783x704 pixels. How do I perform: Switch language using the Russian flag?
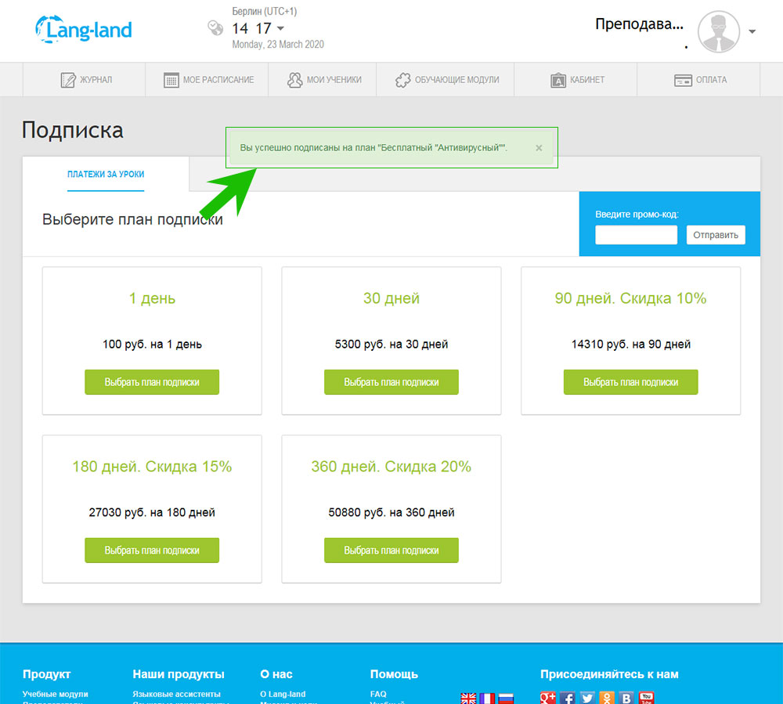(506, 698)
